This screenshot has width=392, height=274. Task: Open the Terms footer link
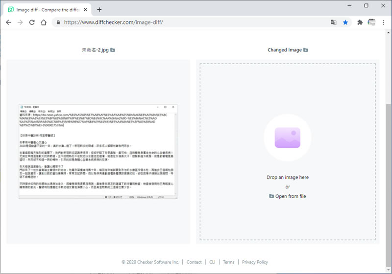(228, 262)
